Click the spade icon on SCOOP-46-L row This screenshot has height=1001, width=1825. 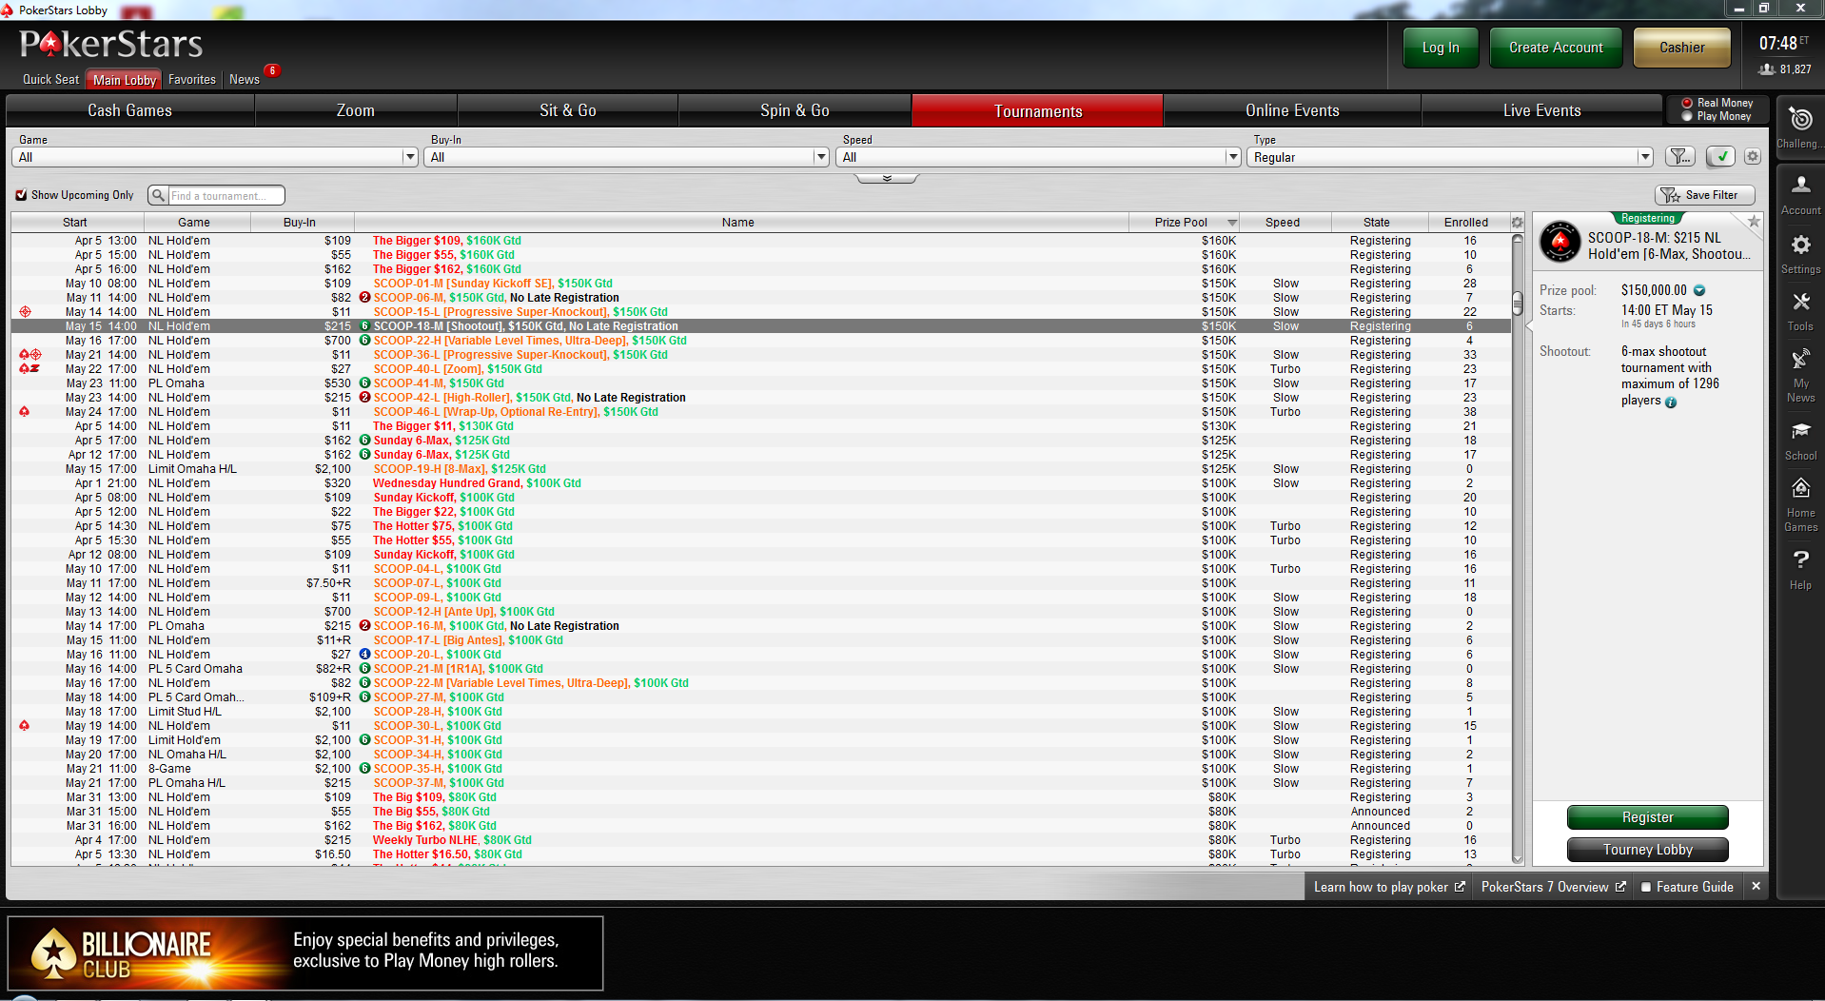[x=24, y=412]
